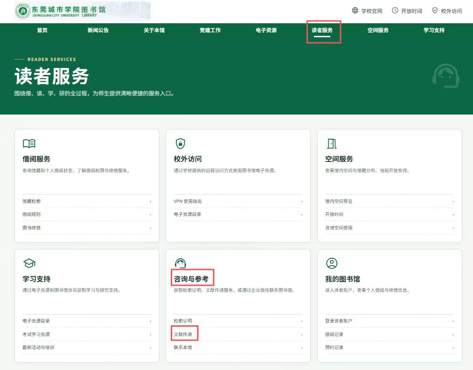Click the door icon on 空间服务 card
The width and height of the screenshot is (473, 370).
(x=332, y=144)
